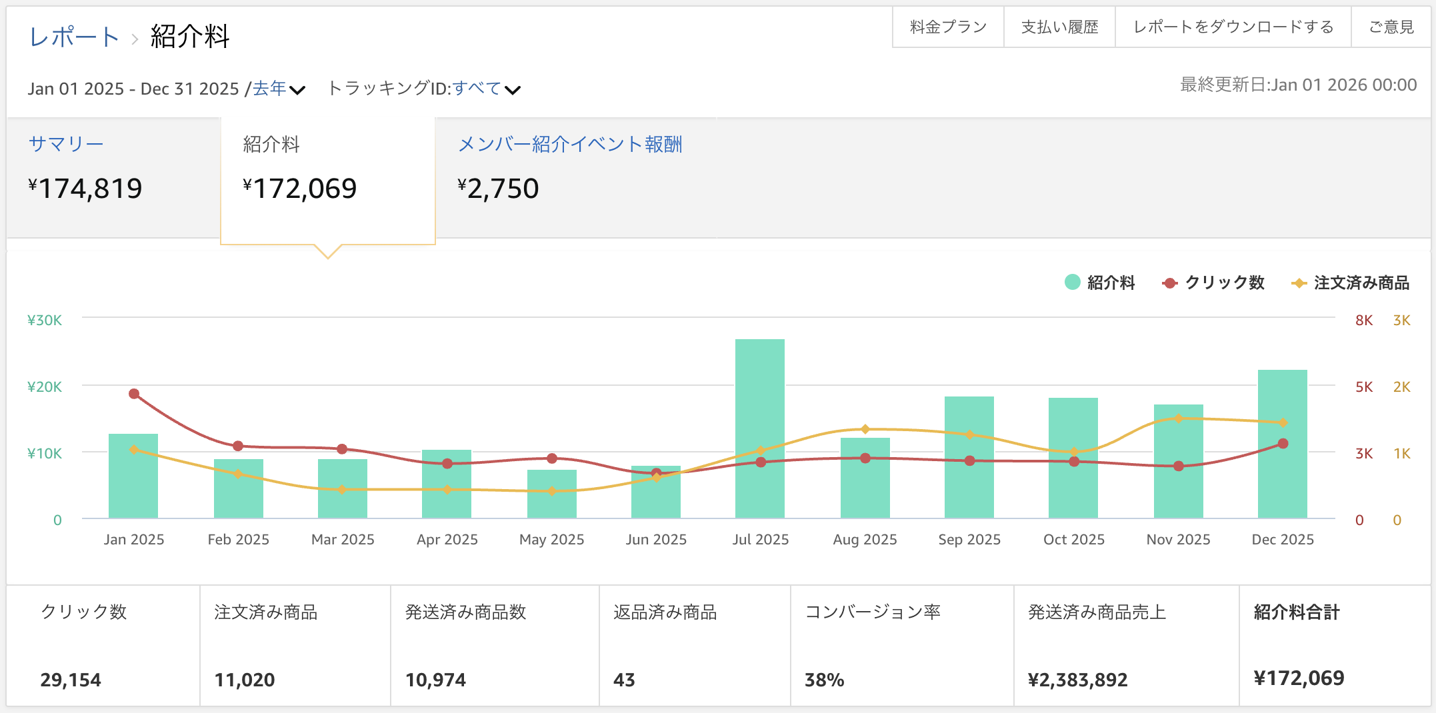Click the chevron arrow beside すべて
The image size is (1436, 713).
pyautogui.click(x=513, y=90)
